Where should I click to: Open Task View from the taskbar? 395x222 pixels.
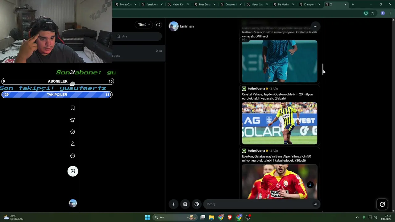click(203, 217)
